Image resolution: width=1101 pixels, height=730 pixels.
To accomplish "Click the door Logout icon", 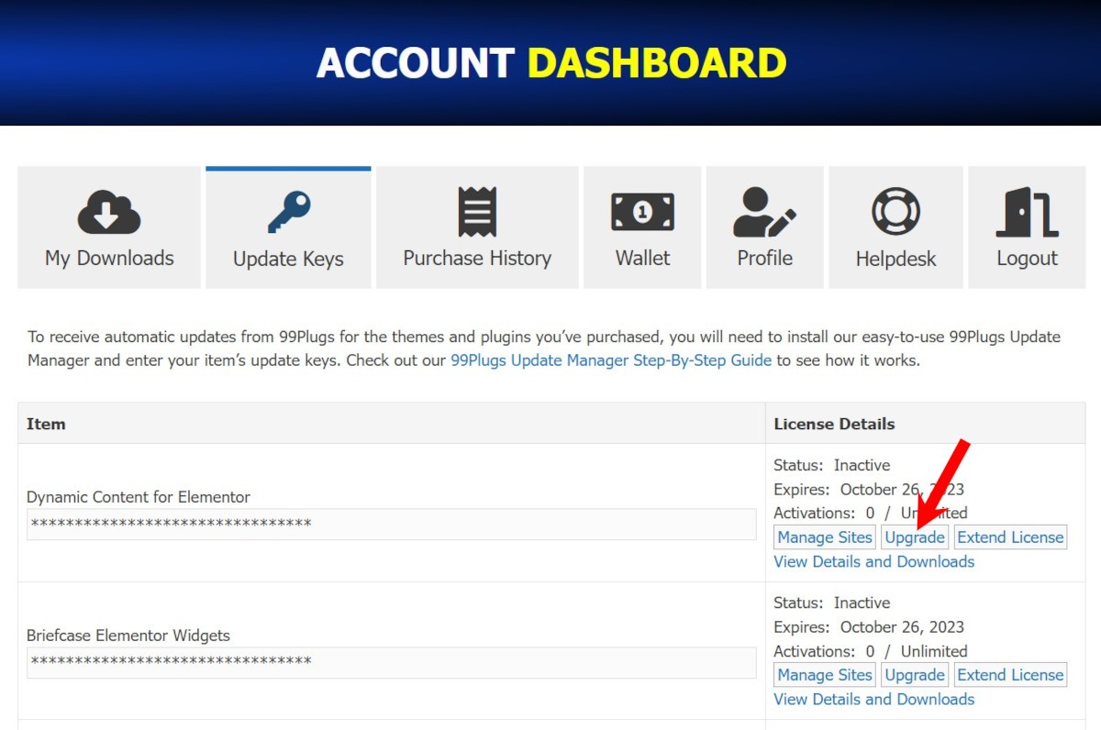I will (x=1027, y=213).
